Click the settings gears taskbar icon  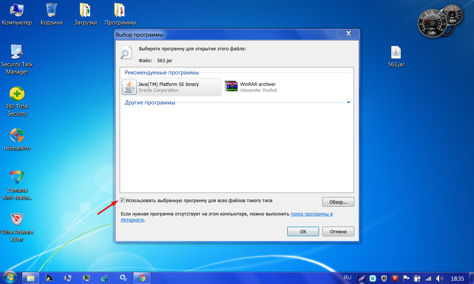pos(123,278)
